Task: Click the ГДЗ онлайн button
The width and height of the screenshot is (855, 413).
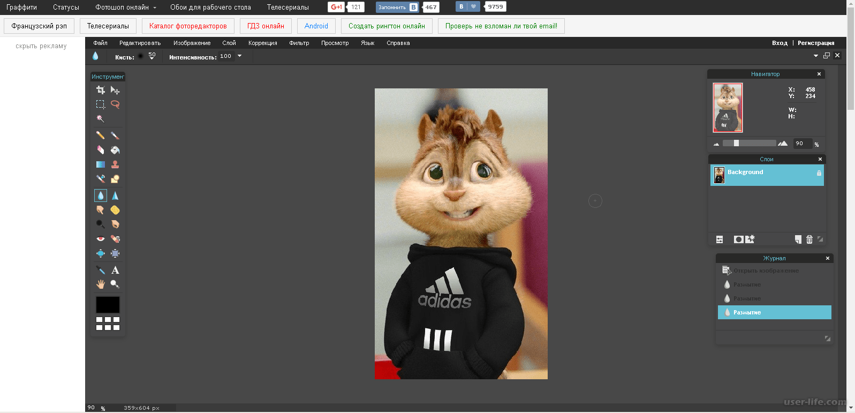Action: coord(266,26)
